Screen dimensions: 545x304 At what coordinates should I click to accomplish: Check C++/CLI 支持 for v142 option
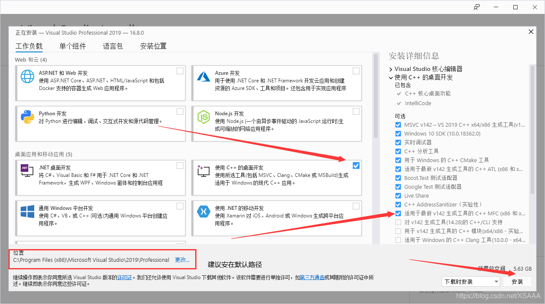[x=398, y=223]
